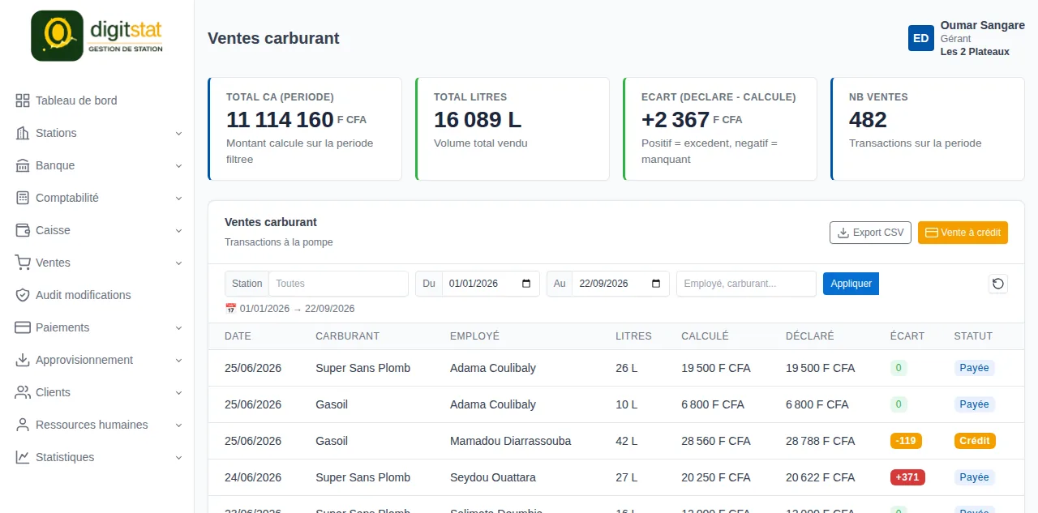Open the Ressources humaines menu
Viewport: 1038px width, 513px height.
[97, 425]
